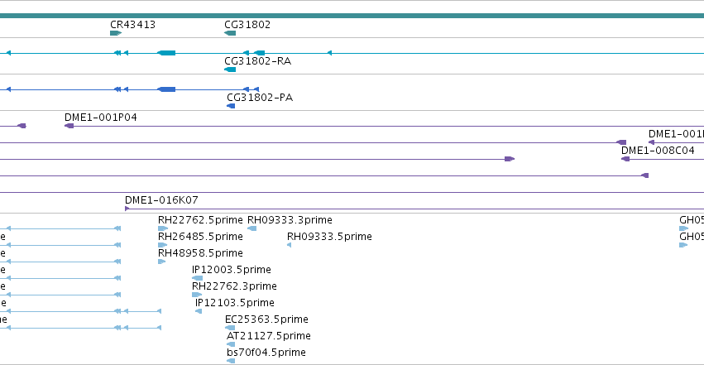Select RH26485.5prime EST label
This screenshot has width=704, height=365.
click(200, 237)
